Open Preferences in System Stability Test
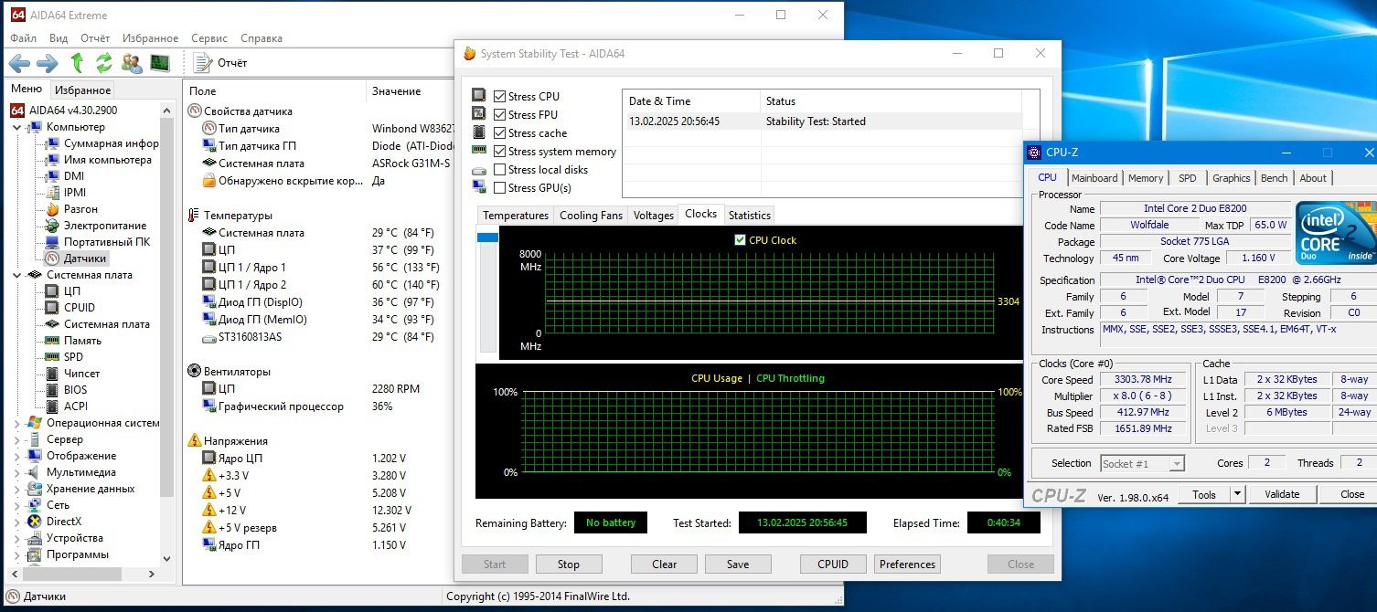The height and width of the screenshot is (612, 1377). [908, 565]
